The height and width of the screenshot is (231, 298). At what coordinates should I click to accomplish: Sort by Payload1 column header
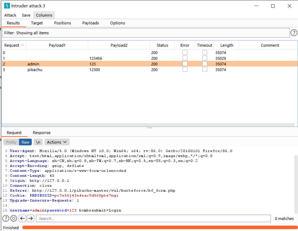click(x=57, y=45)
